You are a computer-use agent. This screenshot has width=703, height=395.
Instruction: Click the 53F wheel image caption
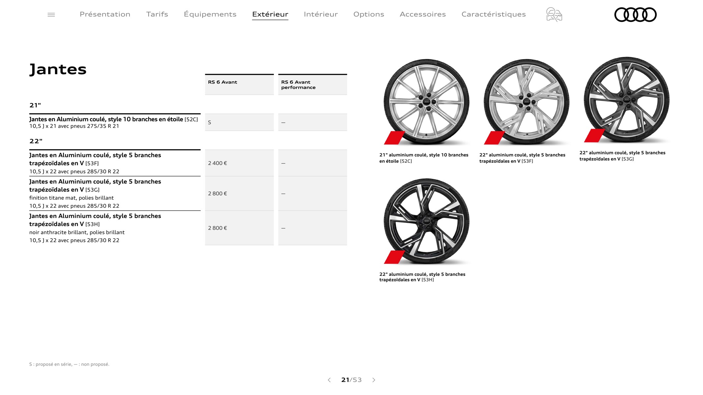pyautogui.click(x=522, y=158)
